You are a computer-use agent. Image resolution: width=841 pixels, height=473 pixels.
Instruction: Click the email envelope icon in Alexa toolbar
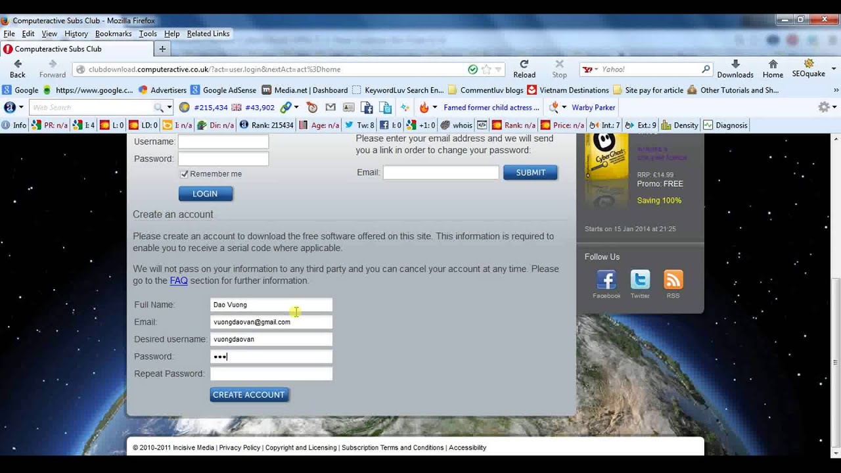330,107
